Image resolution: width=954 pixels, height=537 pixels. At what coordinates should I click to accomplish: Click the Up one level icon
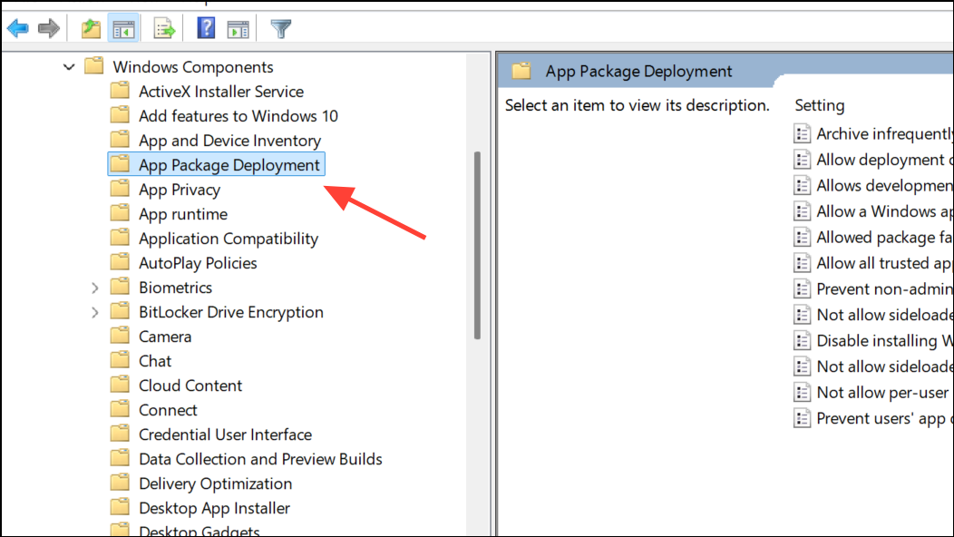coord(90,27)
